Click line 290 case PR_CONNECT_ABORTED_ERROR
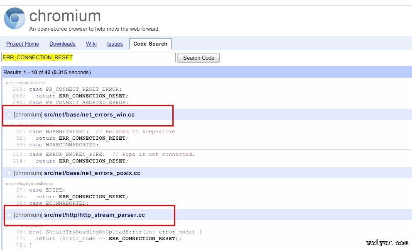This screenshot has width=412, height=250. pos(70,102)
